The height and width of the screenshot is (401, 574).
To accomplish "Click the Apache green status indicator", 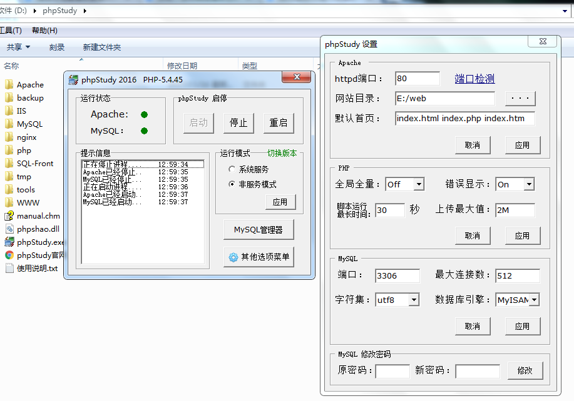I will [x=144, y=115].
